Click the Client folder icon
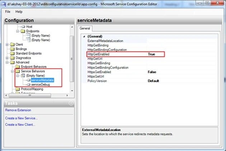 [x=13, y=44]
